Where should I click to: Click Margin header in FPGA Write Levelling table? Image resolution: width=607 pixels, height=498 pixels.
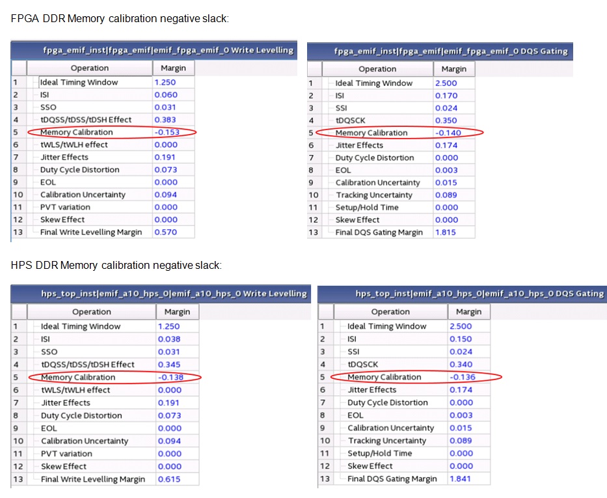(173, 68)
